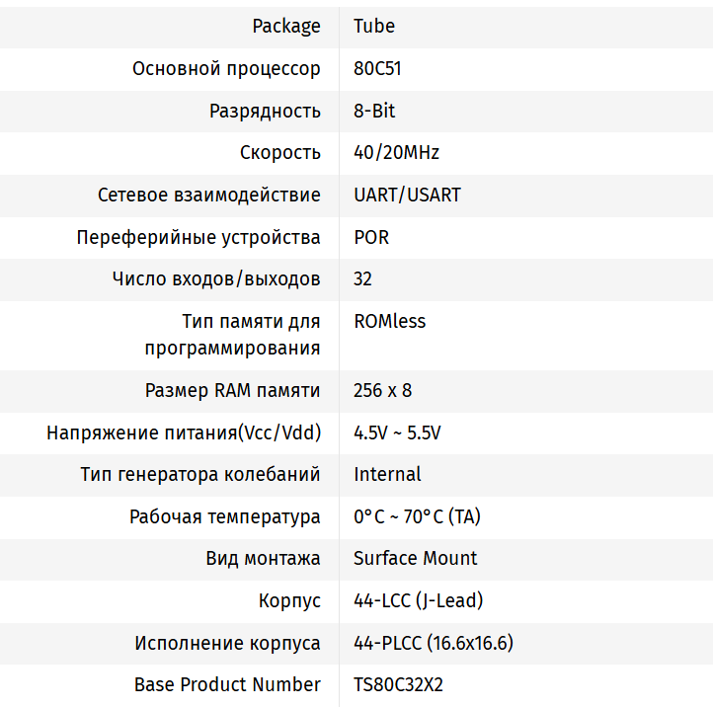The width and height of the screenshot is (713, 708).
Task: Select the "Tube" package value
Action: [374, 27]
